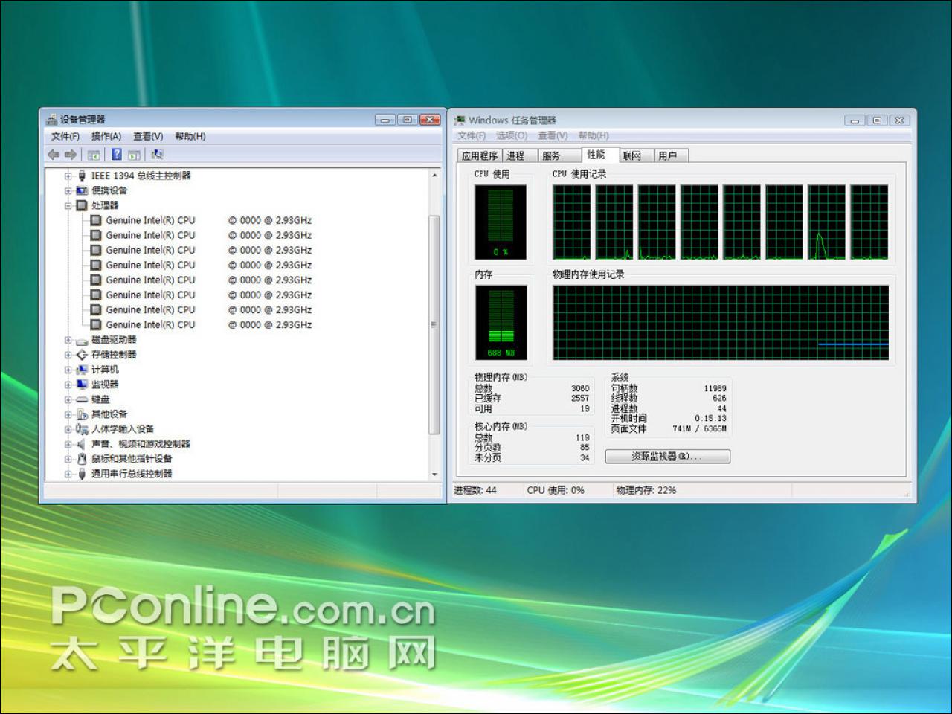Click the 资源监视器(R)... button

pos(667,457)
